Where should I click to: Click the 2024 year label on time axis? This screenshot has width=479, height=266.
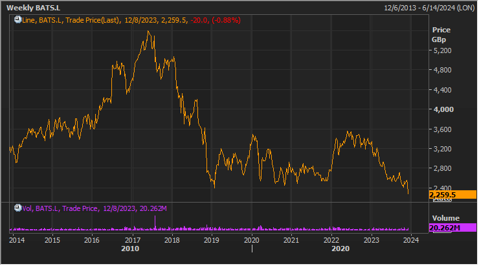pos(411,240)
